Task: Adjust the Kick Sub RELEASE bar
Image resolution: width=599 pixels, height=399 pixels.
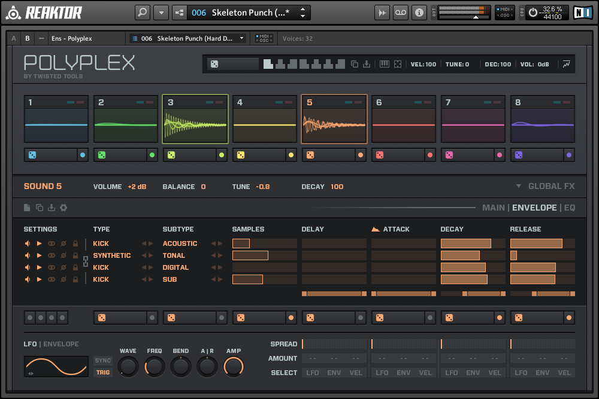Action: (543, 279)
